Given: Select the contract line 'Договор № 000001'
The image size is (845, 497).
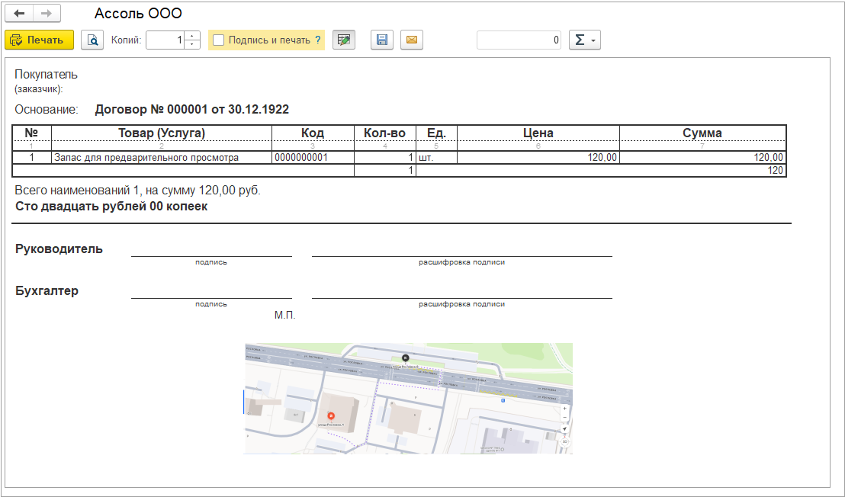Looking at the screenshot, I should [x=191, y=109].
